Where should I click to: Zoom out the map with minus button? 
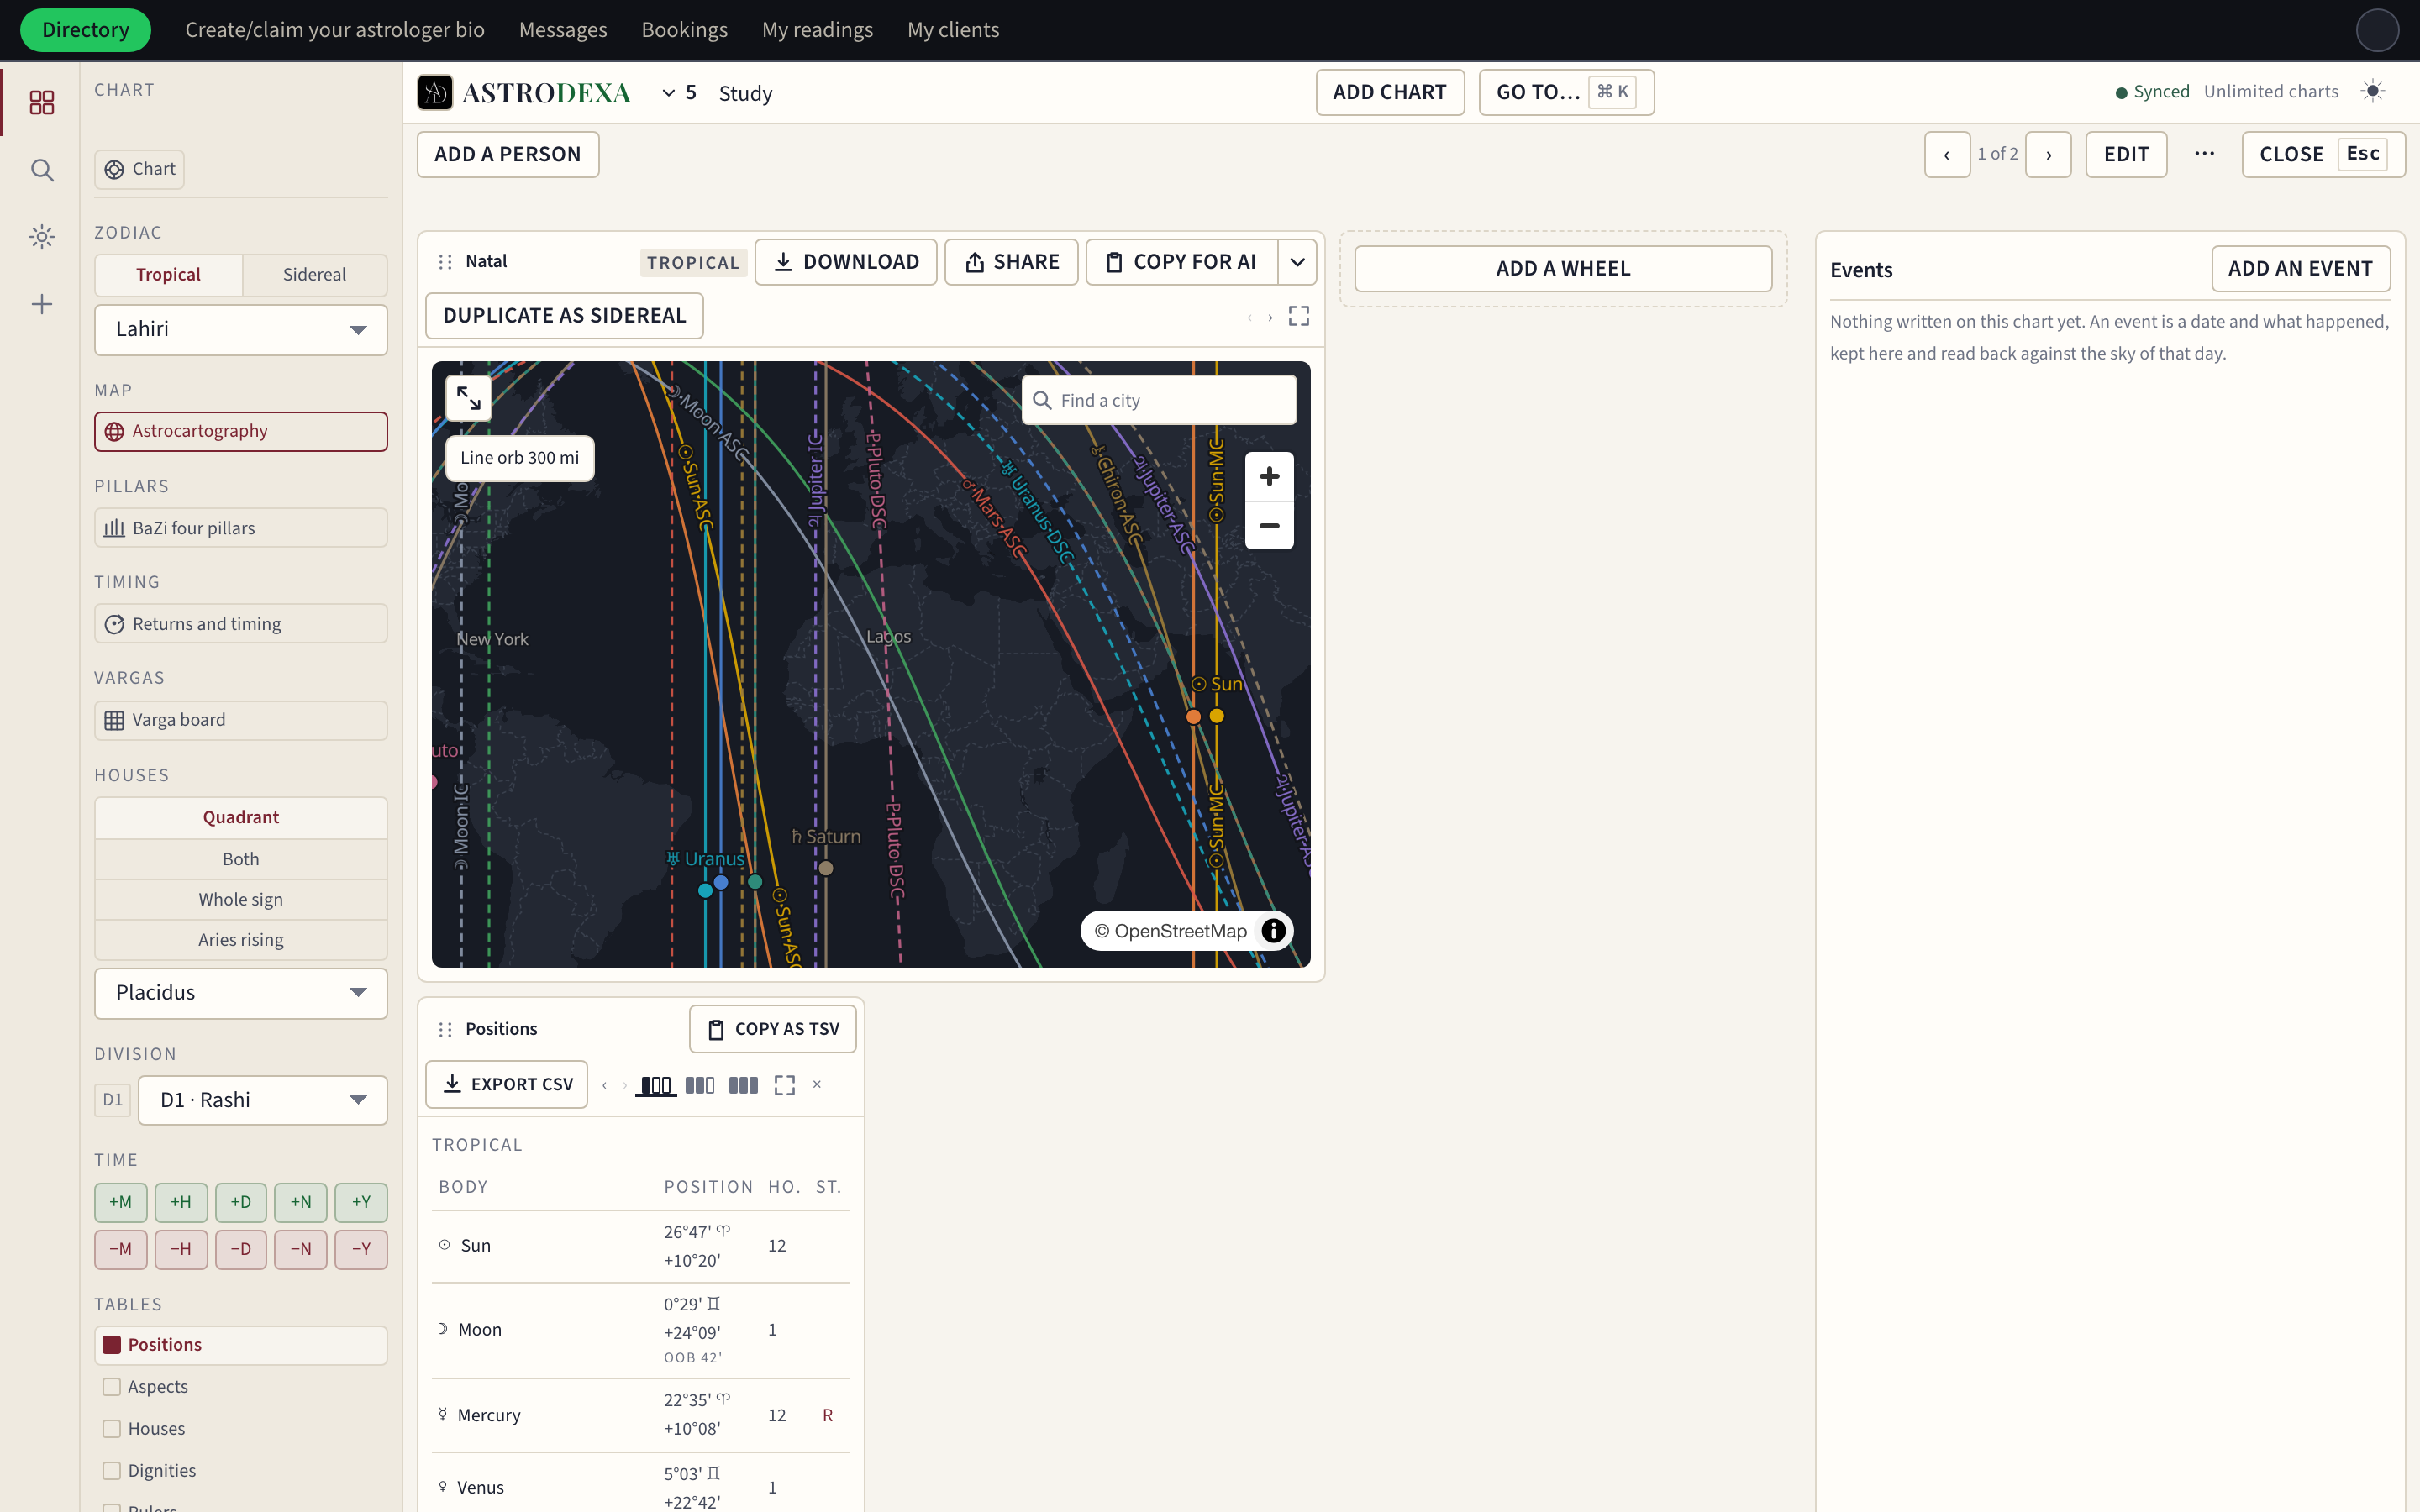(1269, 525)
